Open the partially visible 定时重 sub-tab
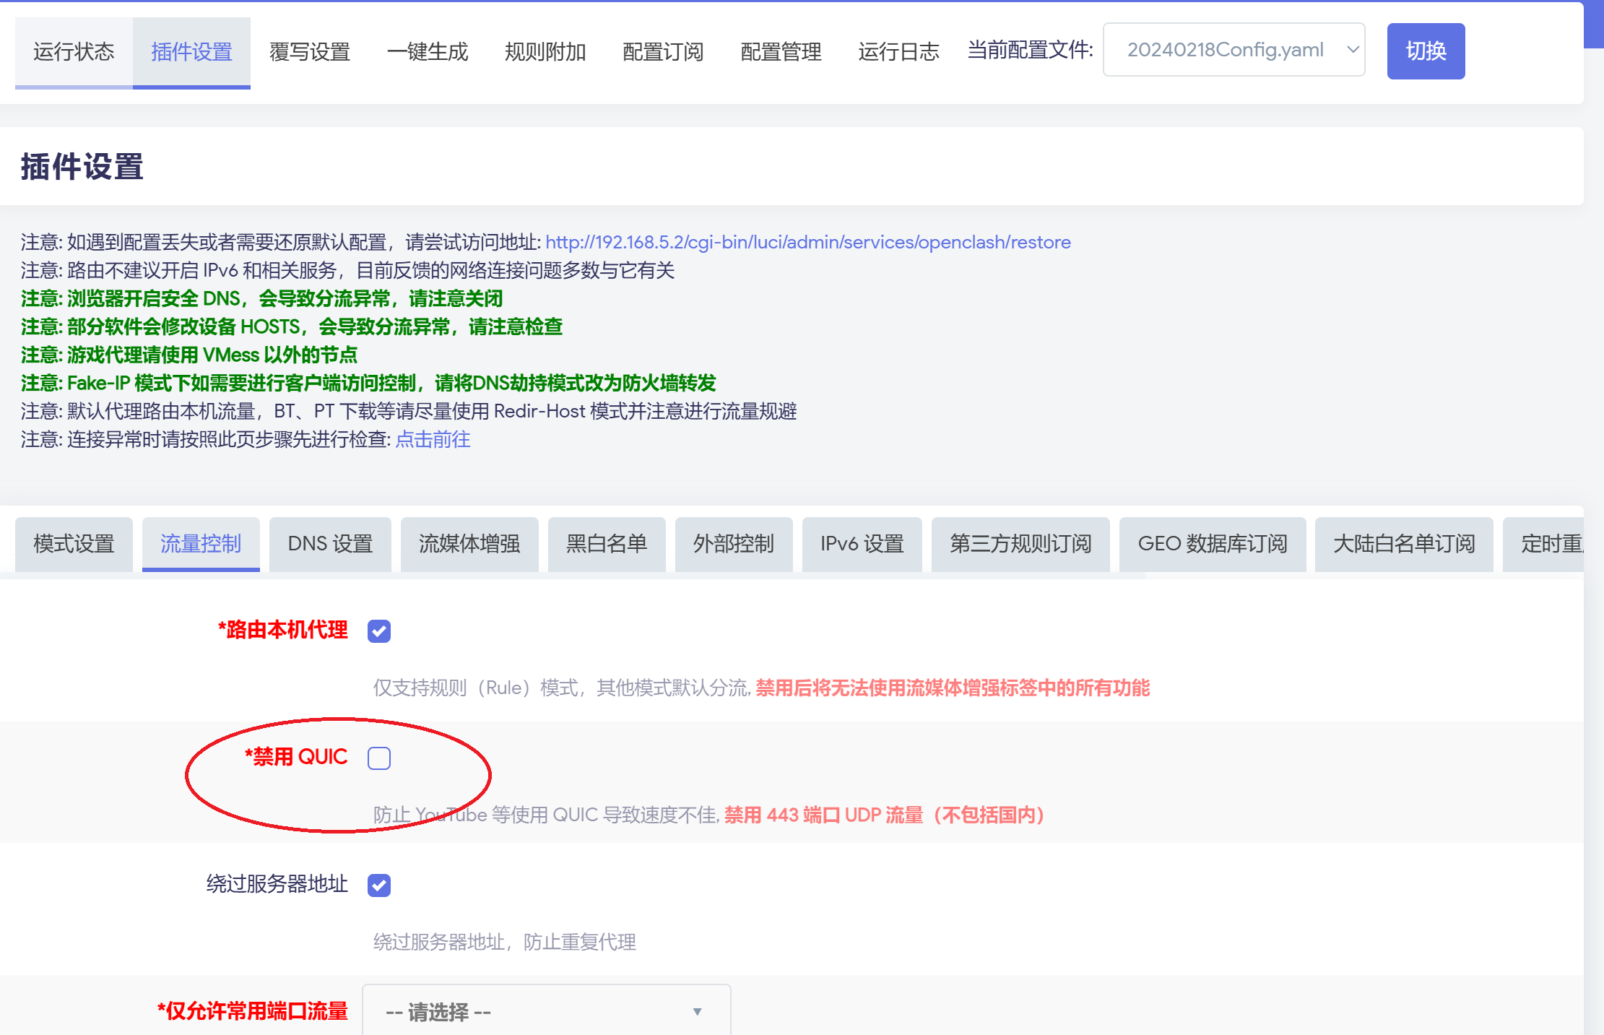Screen dimensions: 1604x1035 pos(1544,544)
